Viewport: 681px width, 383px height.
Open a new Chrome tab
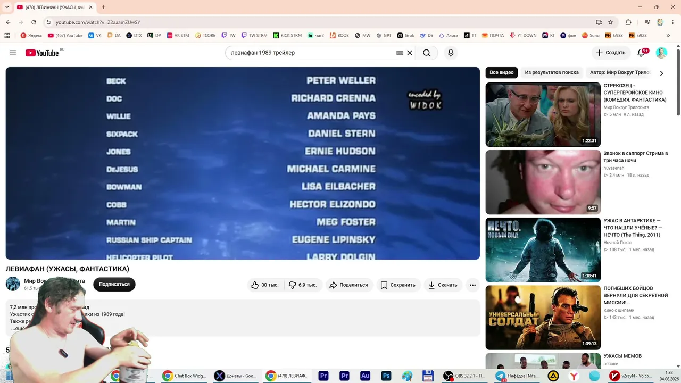pos(103,7)
